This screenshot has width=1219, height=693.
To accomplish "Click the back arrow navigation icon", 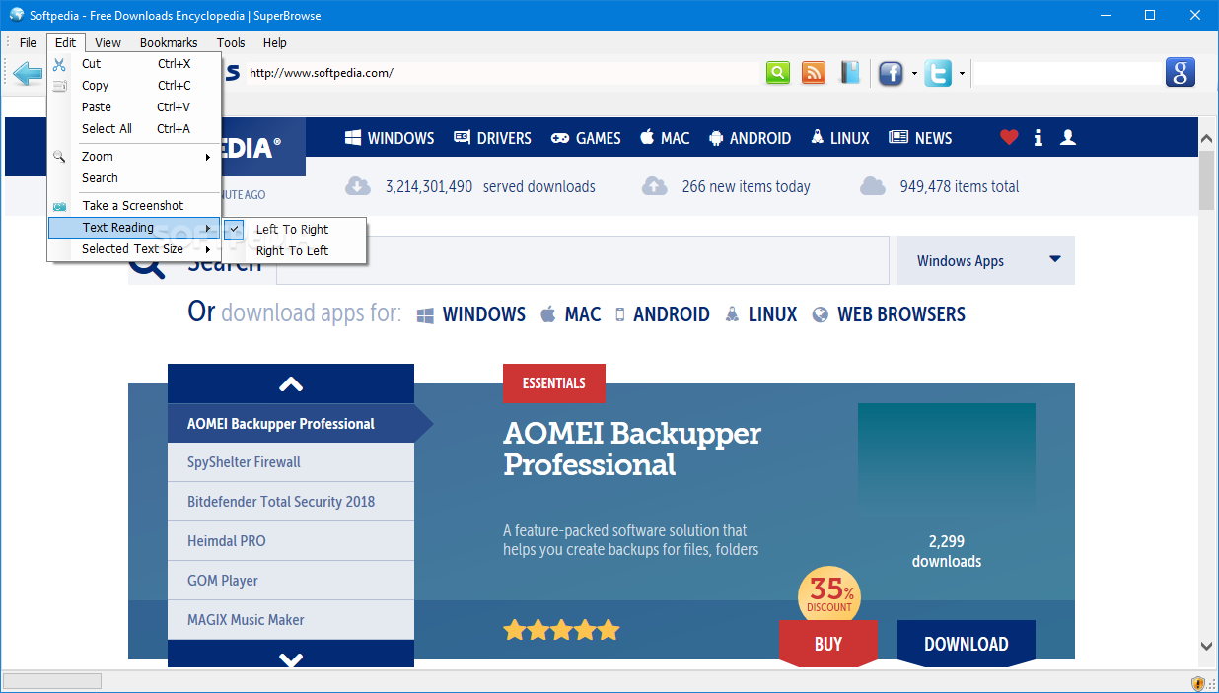I will click(x=28, y=72).
